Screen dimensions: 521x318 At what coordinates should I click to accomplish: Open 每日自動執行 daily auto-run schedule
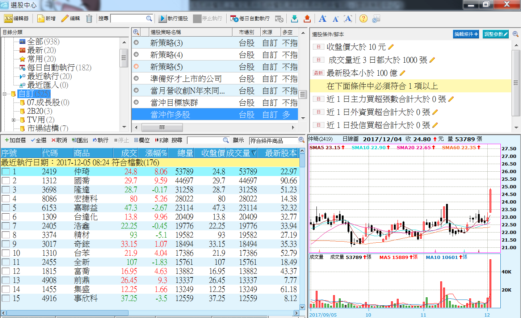pyautogui.click(x=250, y=18)
